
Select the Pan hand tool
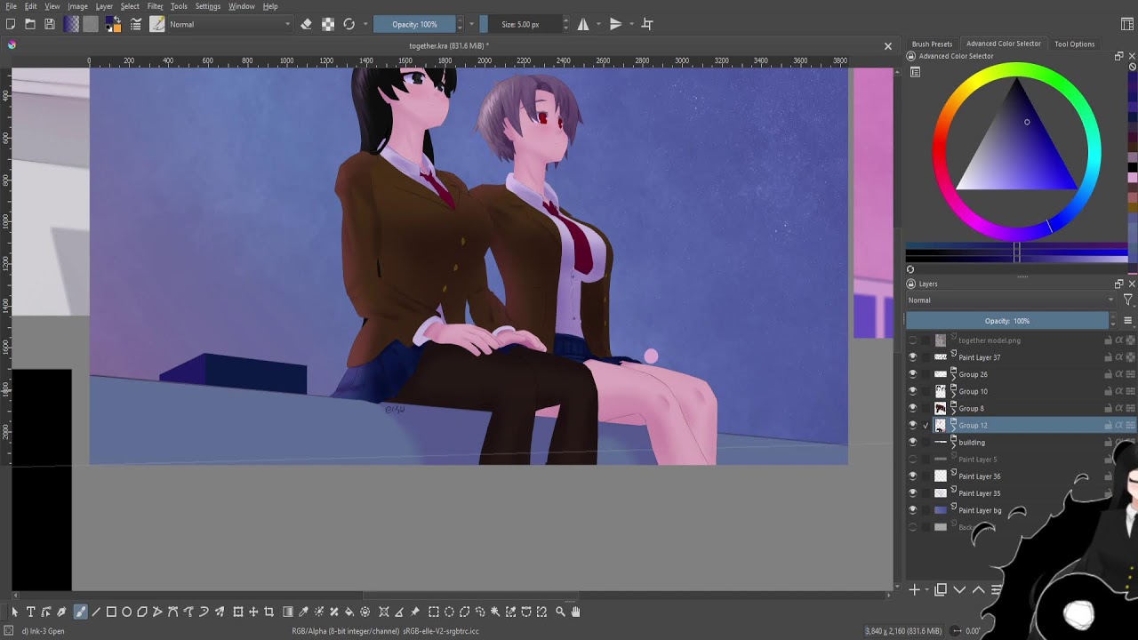(x=575, y=612)
